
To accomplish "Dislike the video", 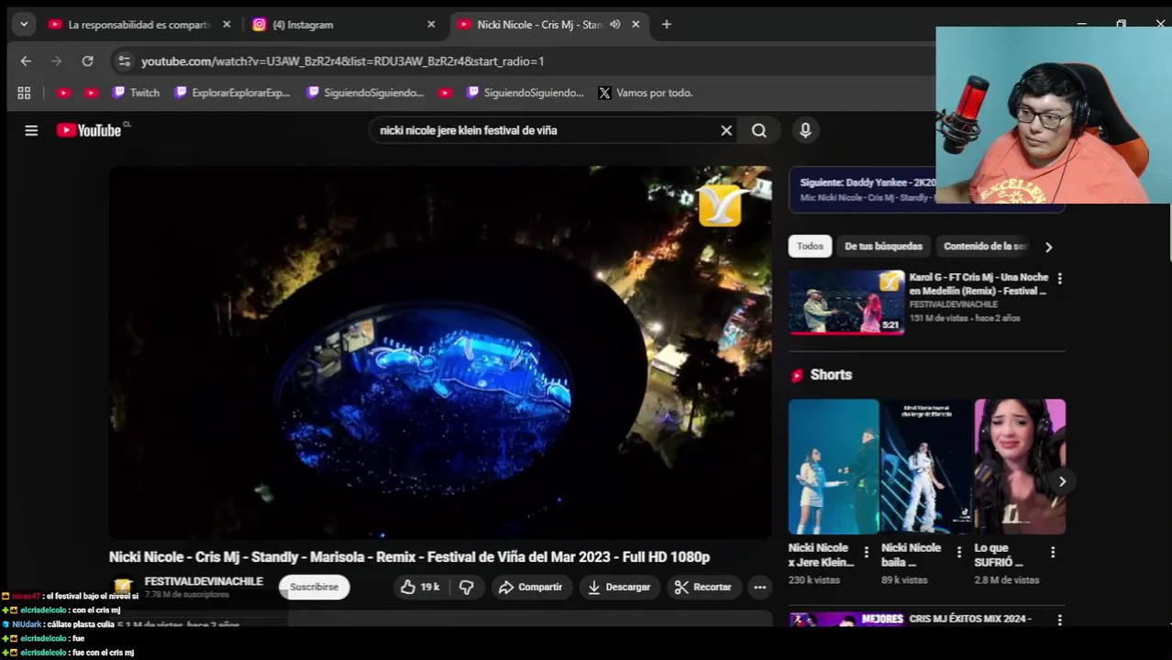I will pos(466,587).
